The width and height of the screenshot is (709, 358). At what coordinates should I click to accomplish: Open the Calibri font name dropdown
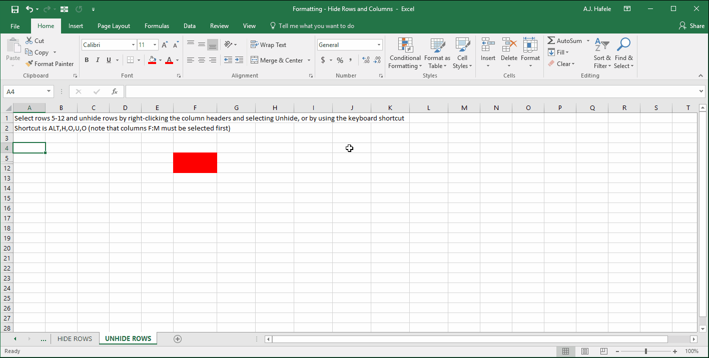click(x=133, y=45)
